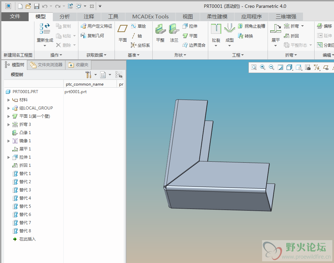Click the Zoom Out icon
Image resolution: width=334 pixels, height=263 pixels.
272,68
